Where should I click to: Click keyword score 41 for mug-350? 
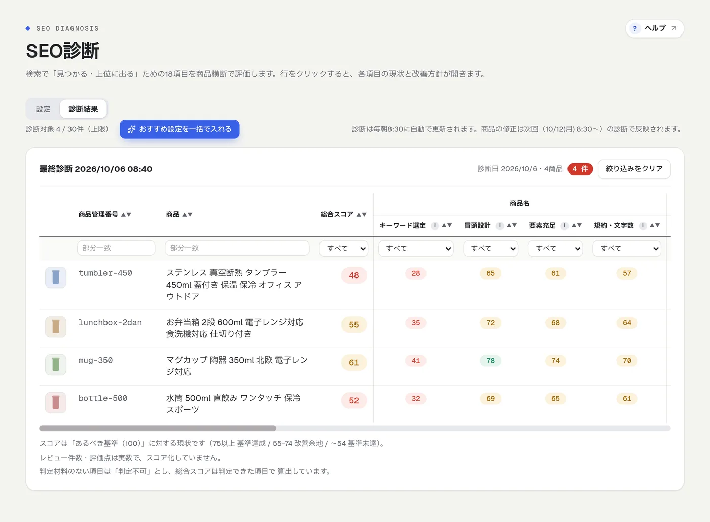tap(416, 361)
